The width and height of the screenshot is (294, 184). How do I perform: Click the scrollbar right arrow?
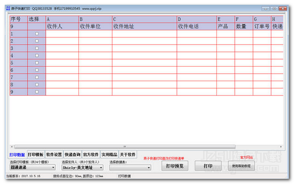[x=281, y=147]
